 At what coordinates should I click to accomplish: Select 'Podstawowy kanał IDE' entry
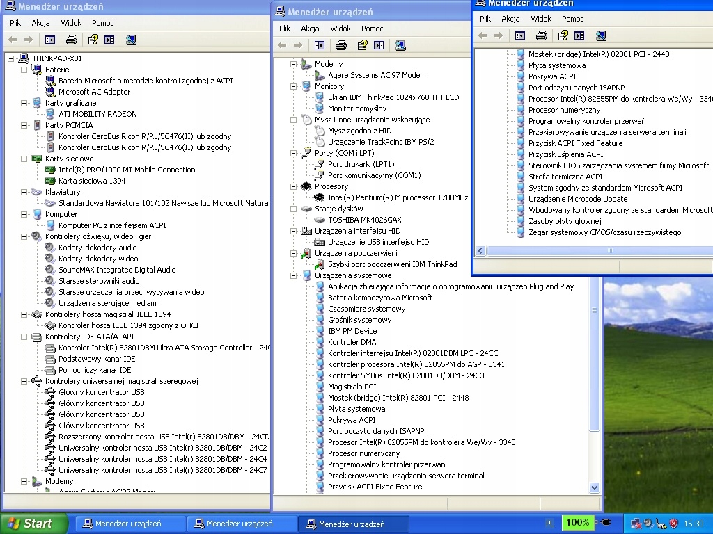click(97, 359)
